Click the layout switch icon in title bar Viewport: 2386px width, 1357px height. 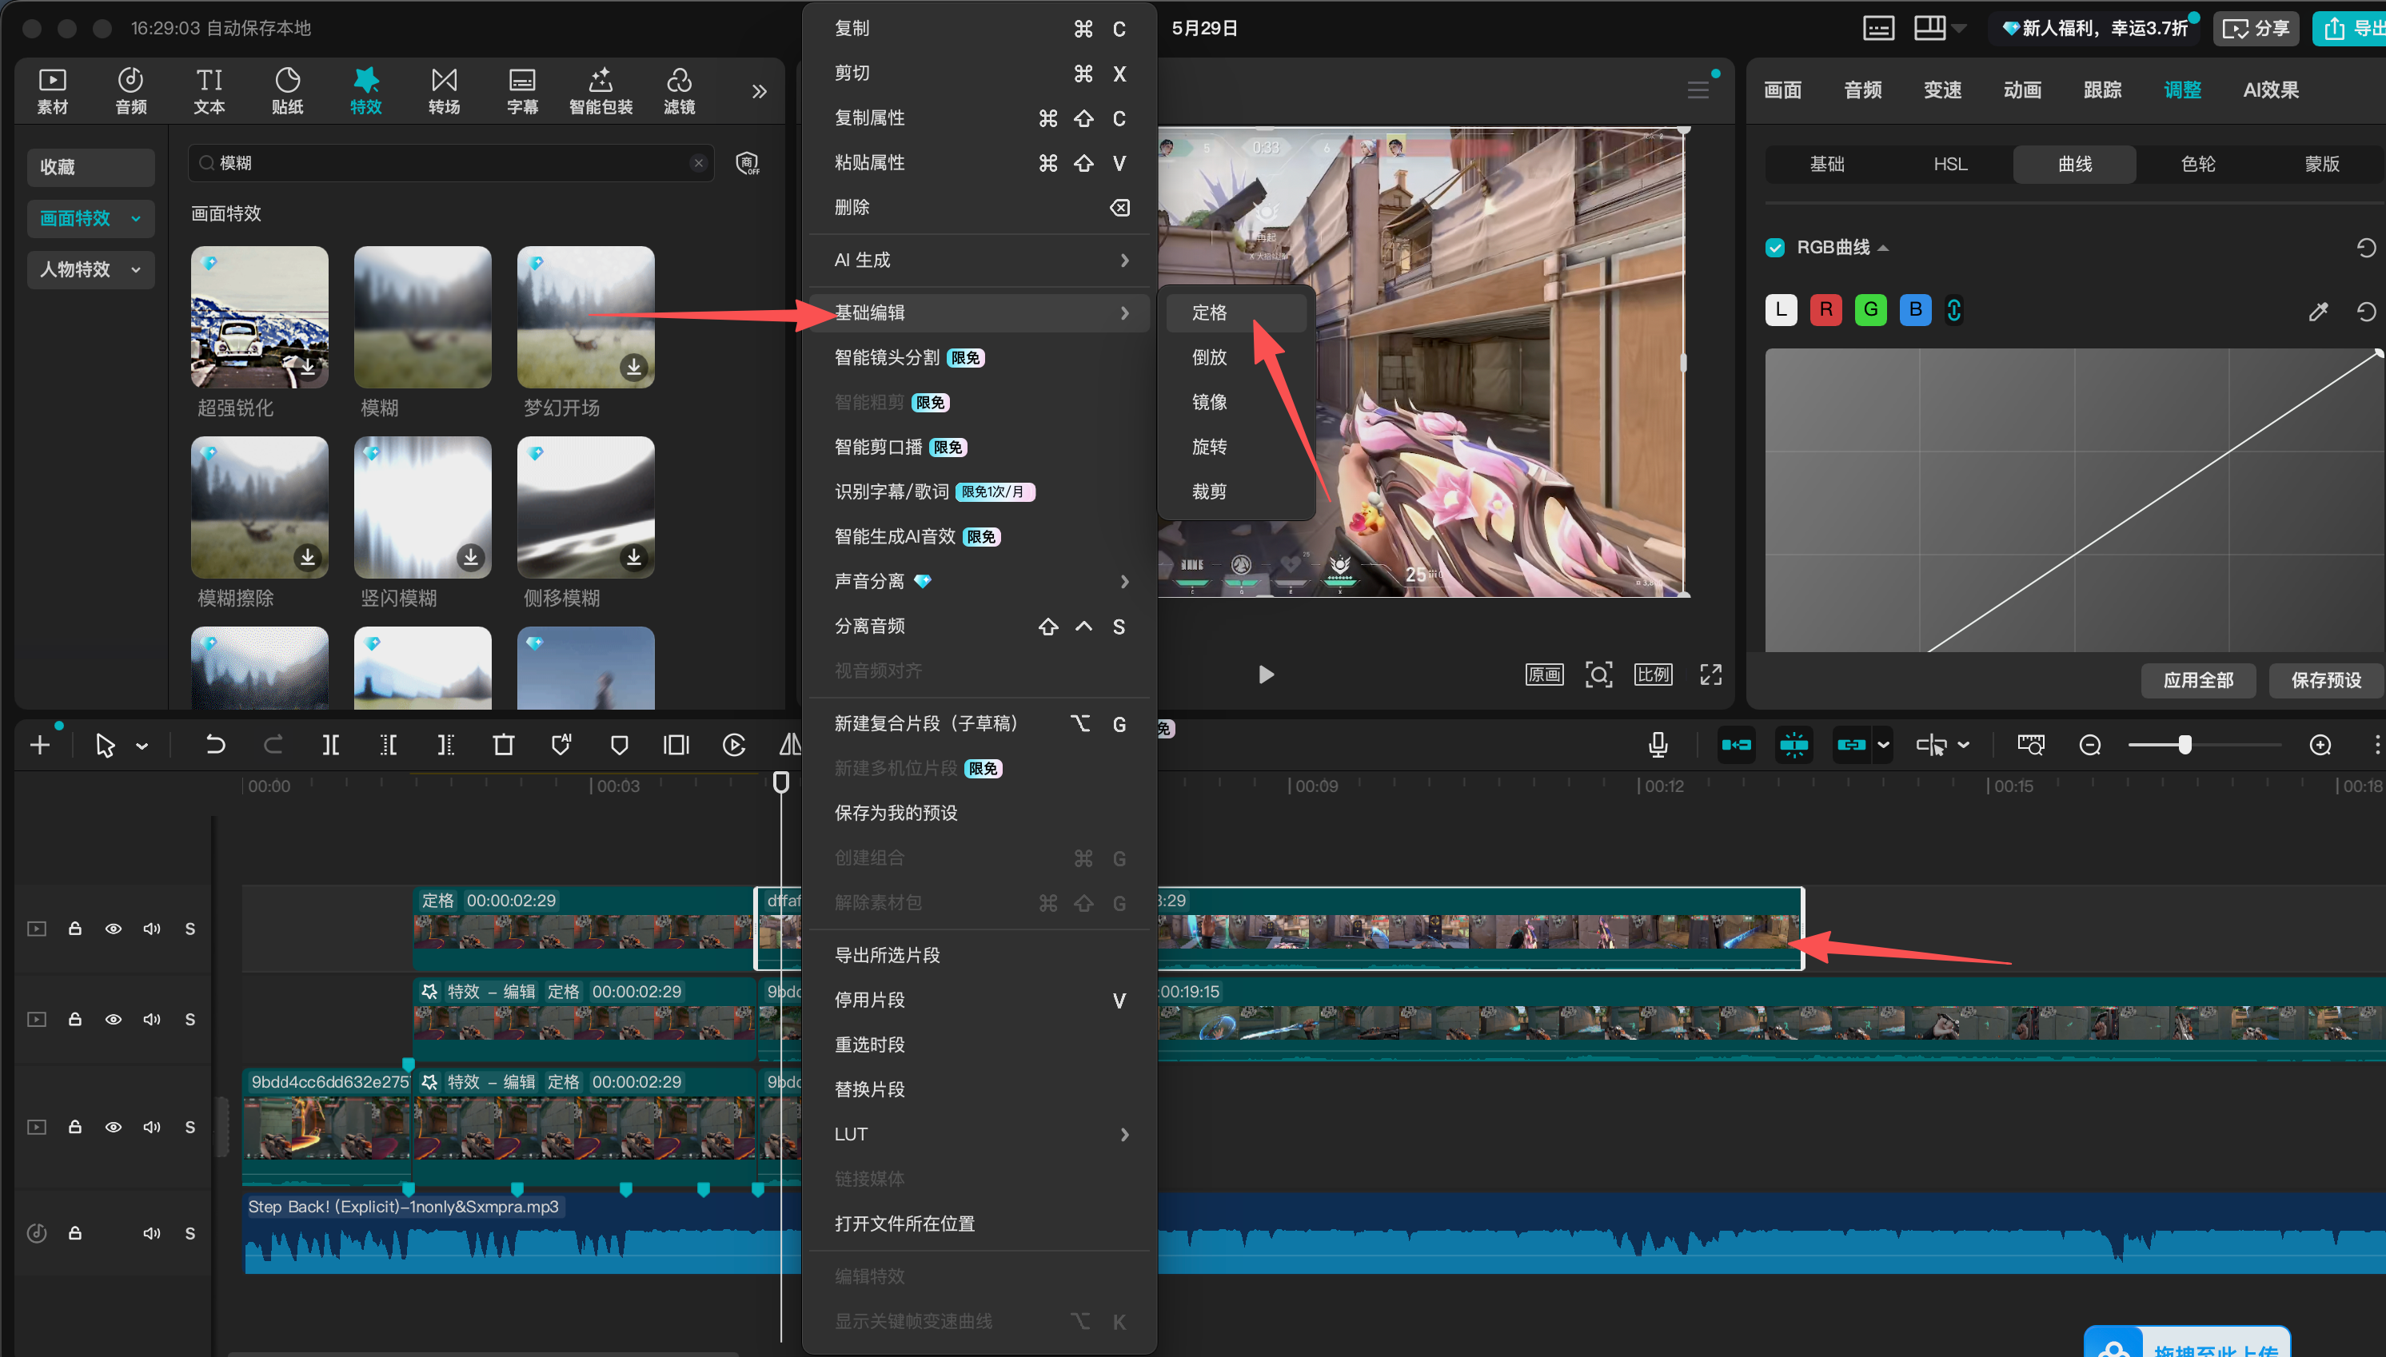click(x=1929, y=28)
